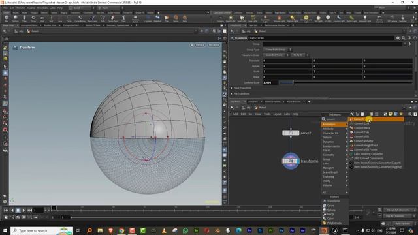Switch to the Render View tab
Viewport: 418px width, 235px height.
tap(50, 25)
